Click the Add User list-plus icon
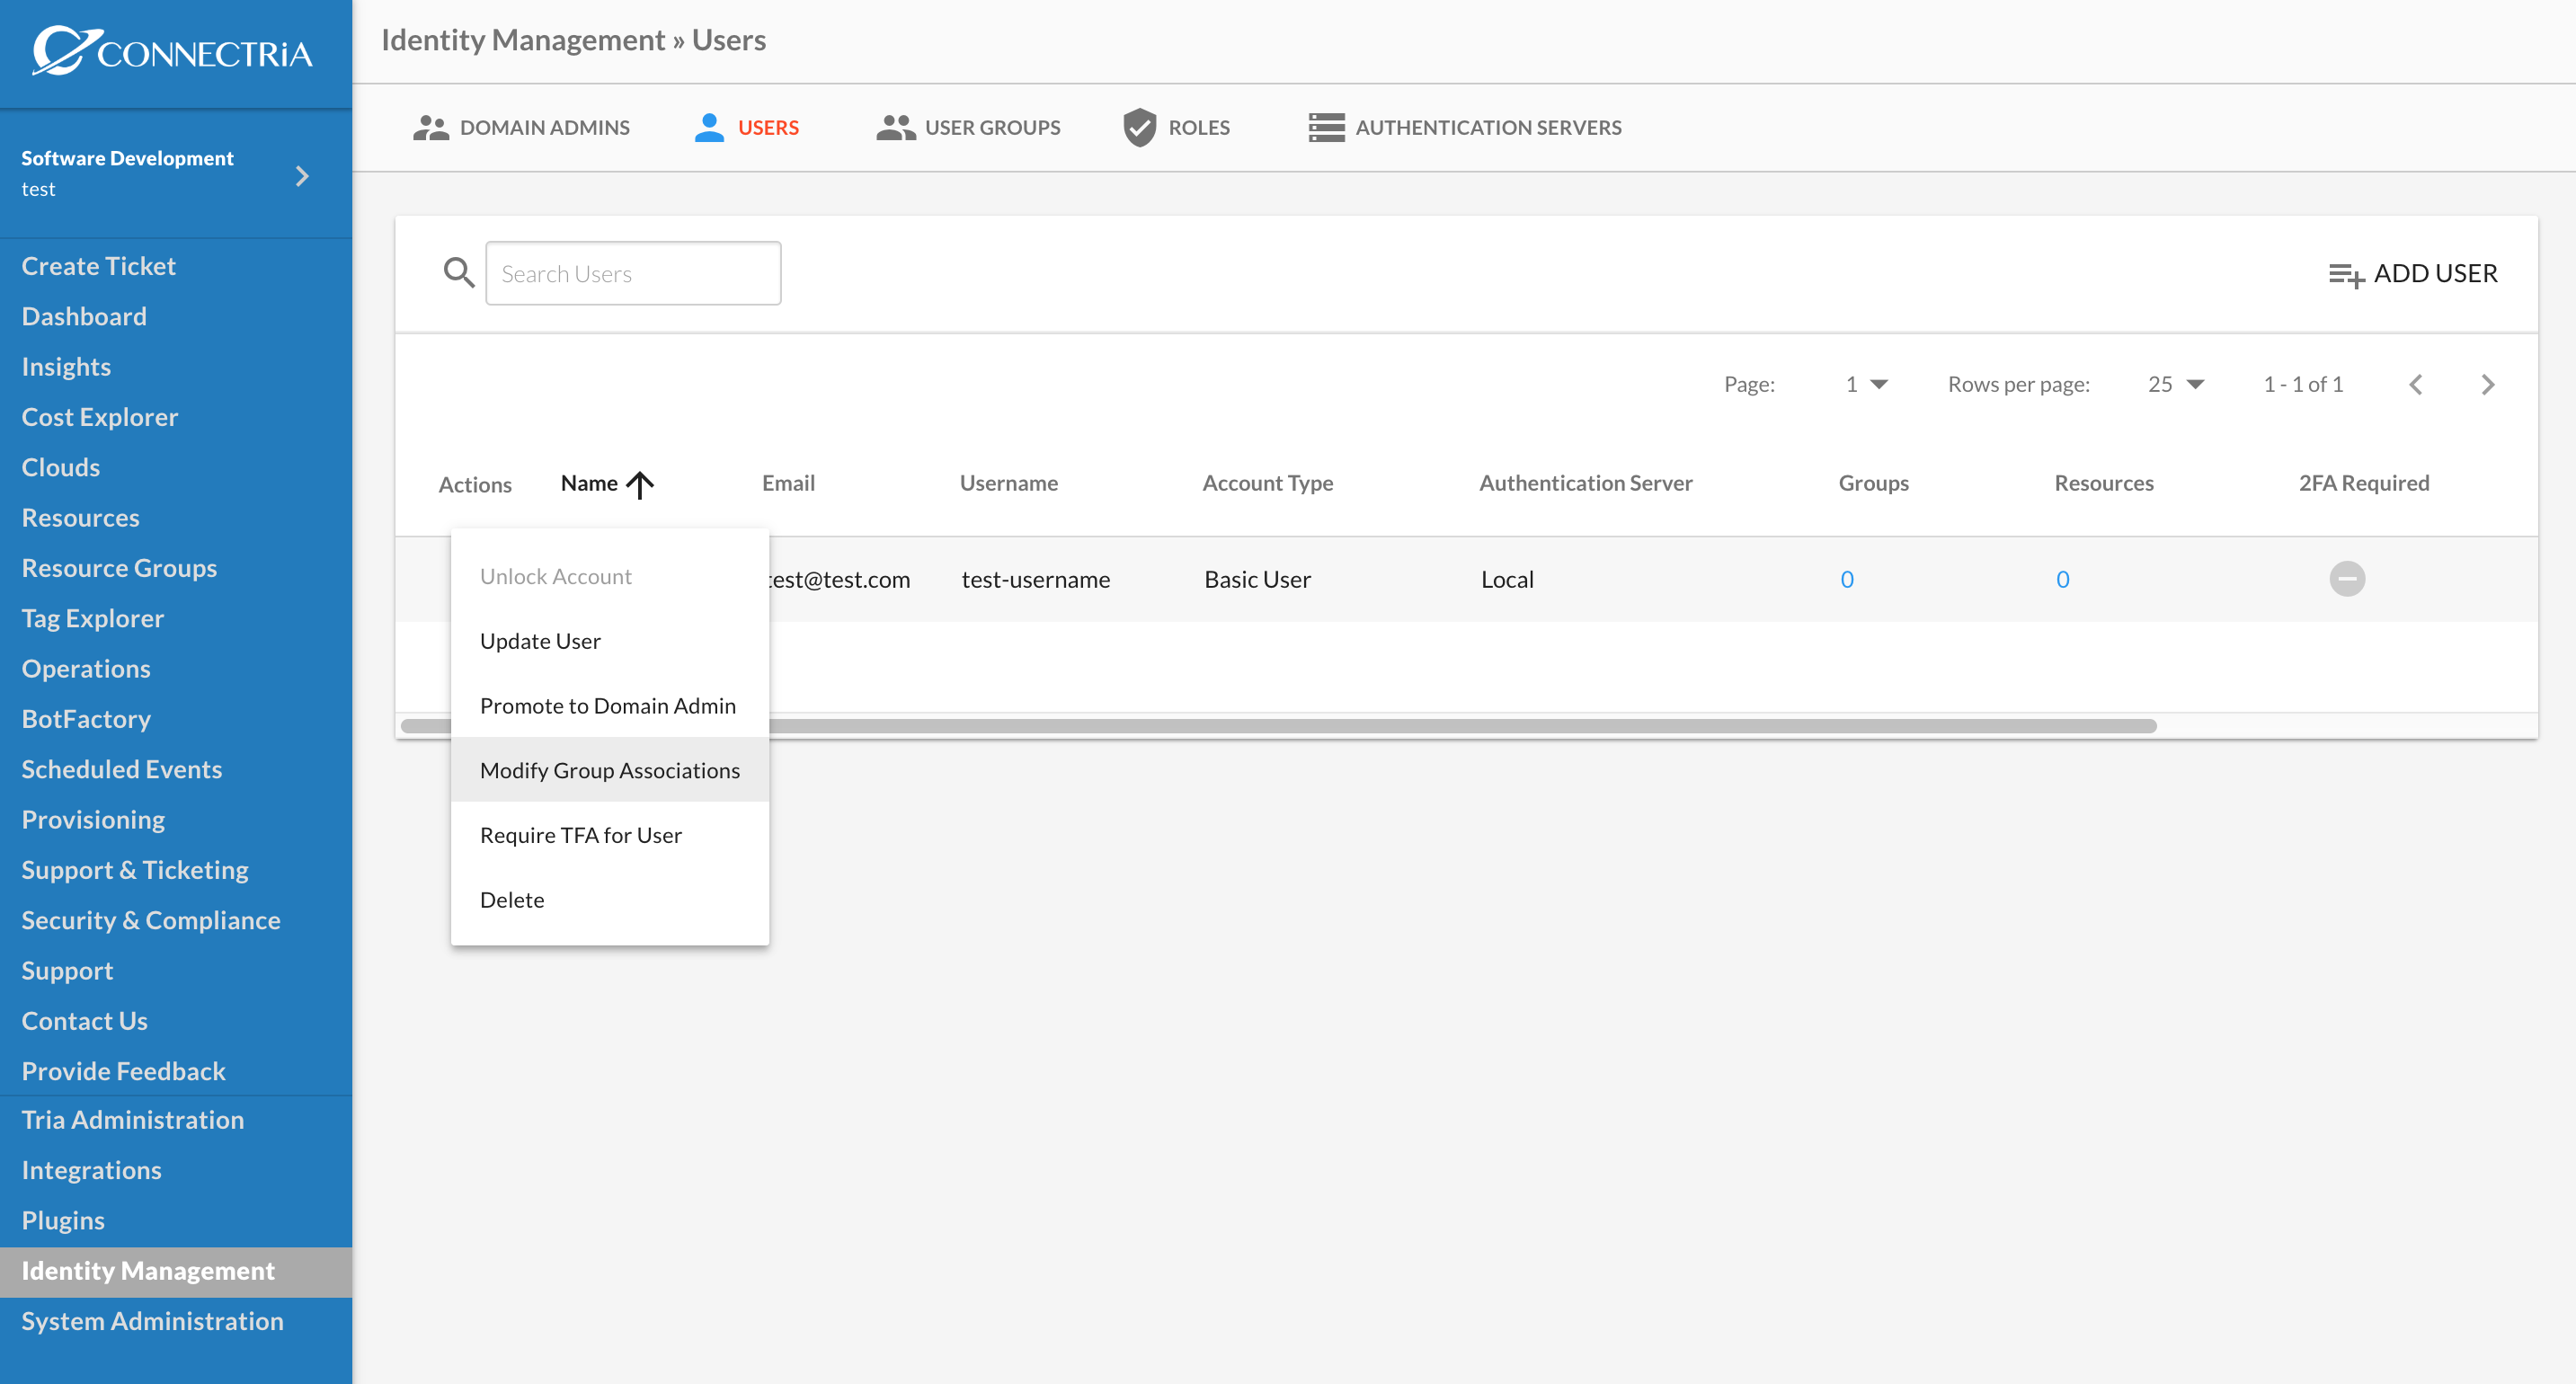This screenshot has height=1384, width=2576. 2346,275
